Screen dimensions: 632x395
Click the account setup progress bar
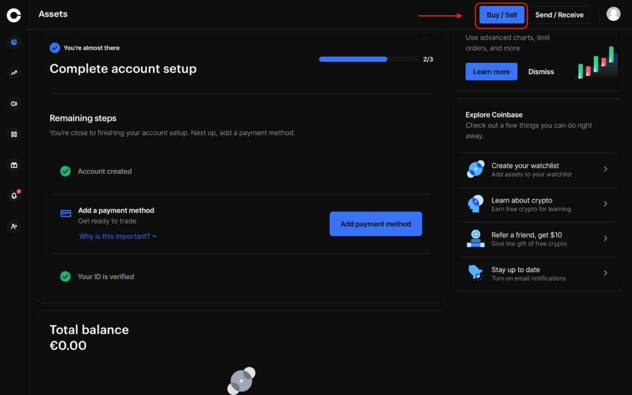[x=368, y=59]
